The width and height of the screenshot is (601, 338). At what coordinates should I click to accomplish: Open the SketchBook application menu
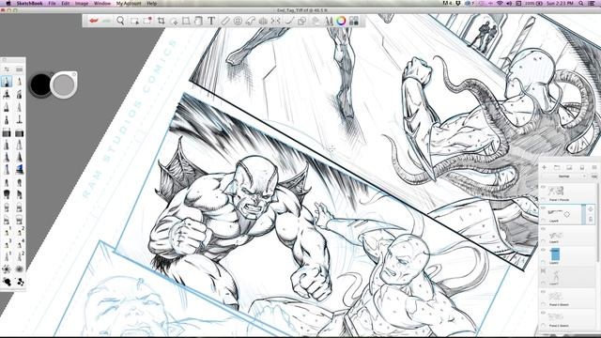pyautogui.click(x=29, y=3)
